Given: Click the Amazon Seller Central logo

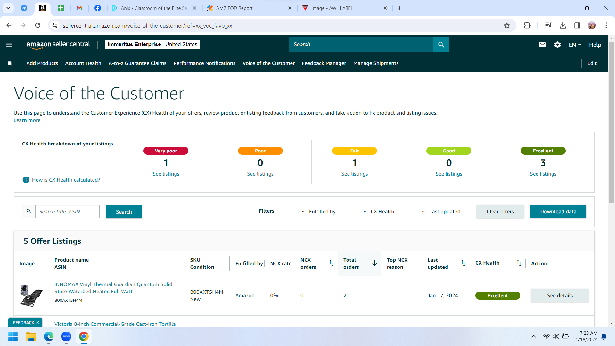Looking at the screenshot, I should pos(58,45).
